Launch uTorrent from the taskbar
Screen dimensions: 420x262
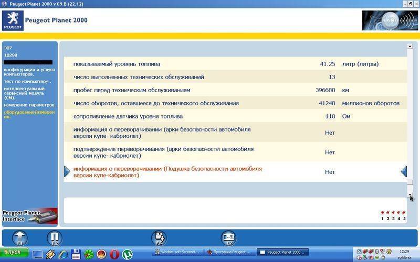click(126, 254)
